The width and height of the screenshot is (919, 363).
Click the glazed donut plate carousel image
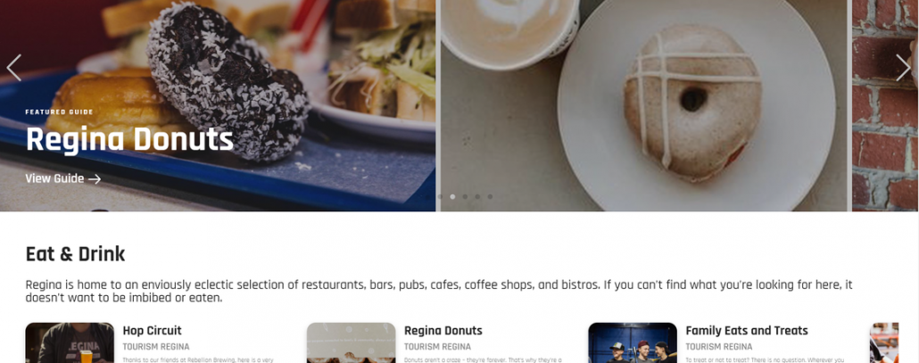(x=643, y=105)
